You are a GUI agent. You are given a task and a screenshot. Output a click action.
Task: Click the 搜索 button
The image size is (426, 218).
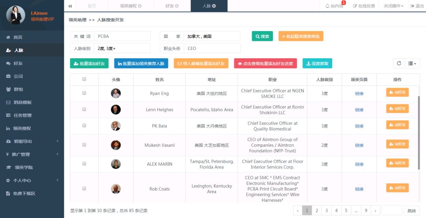click(262, 36)
